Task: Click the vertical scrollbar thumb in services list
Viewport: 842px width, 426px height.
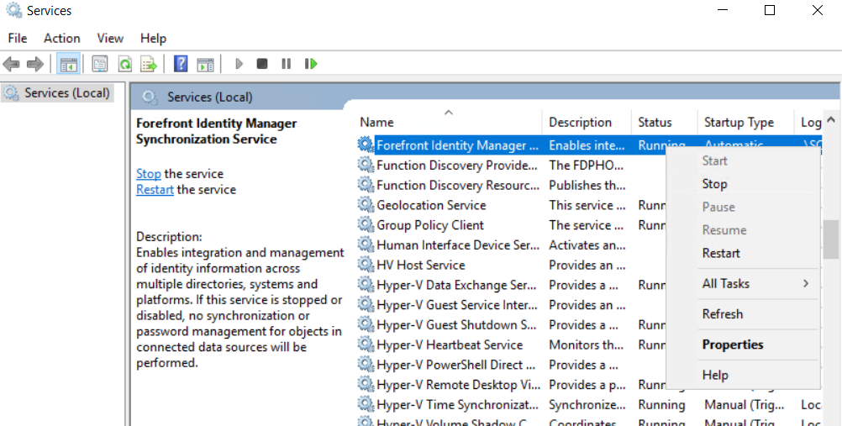Action: [x=831, y=239]
